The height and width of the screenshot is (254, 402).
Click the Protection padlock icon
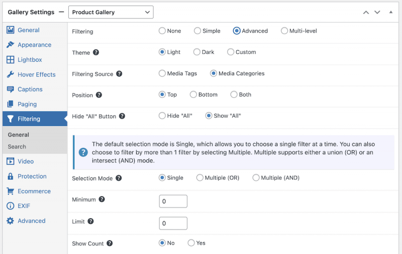(10, 176)
